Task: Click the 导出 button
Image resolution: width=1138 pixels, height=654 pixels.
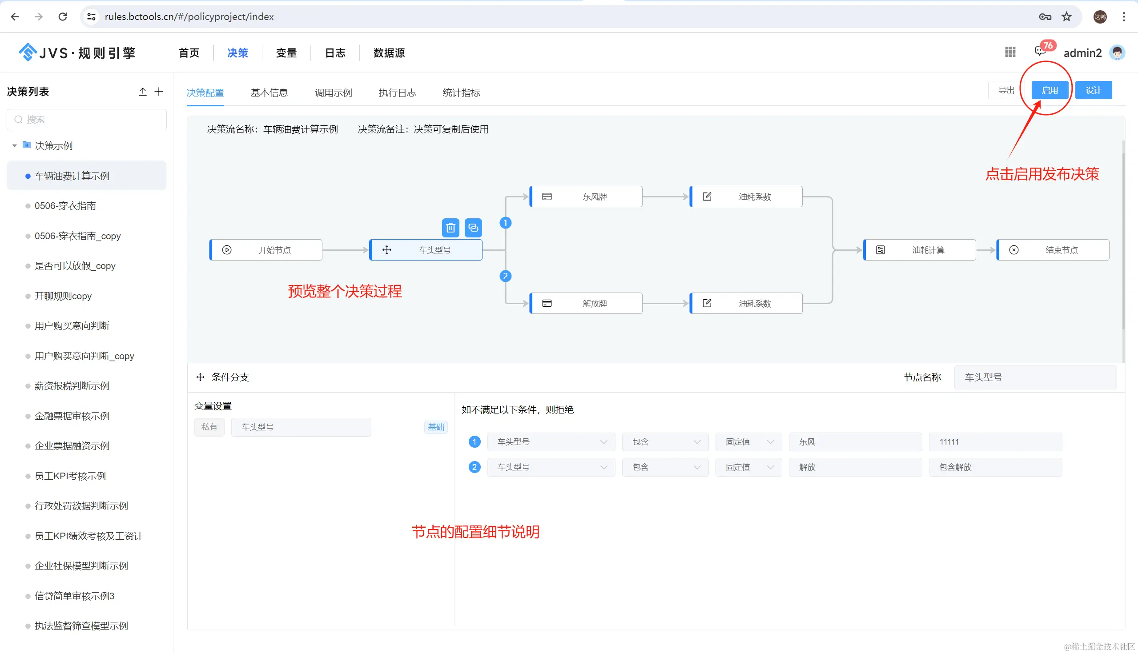Action: tap(1006, 90)
